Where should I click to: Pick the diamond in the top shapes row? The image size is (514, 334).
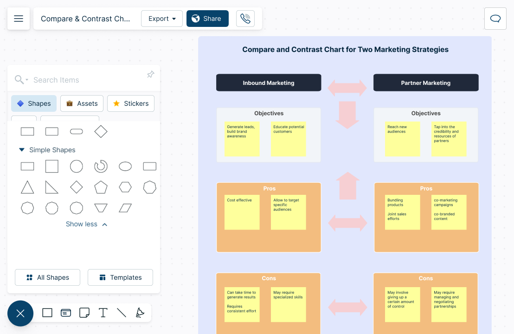101,131
